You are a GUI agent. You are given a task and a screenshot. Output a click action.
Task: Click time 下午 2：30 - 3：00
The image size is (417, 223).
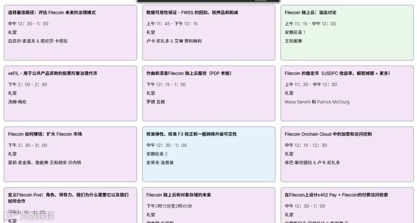(x=27, y=145)
